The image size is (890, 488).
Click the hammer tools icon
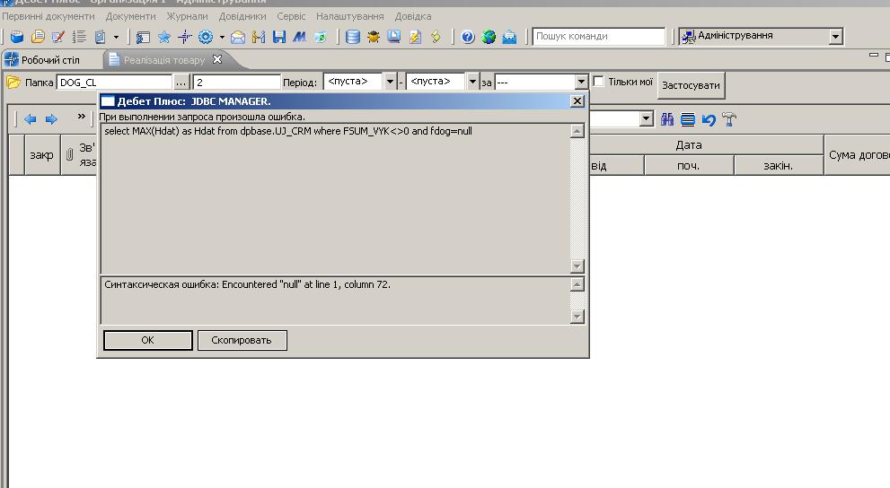pyautogui.click(x=729, y=119)
